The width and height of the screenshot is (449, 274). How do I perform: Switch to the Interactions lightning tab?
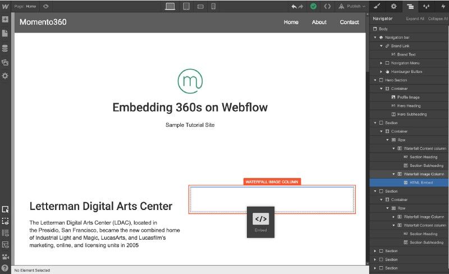point(443,6)
